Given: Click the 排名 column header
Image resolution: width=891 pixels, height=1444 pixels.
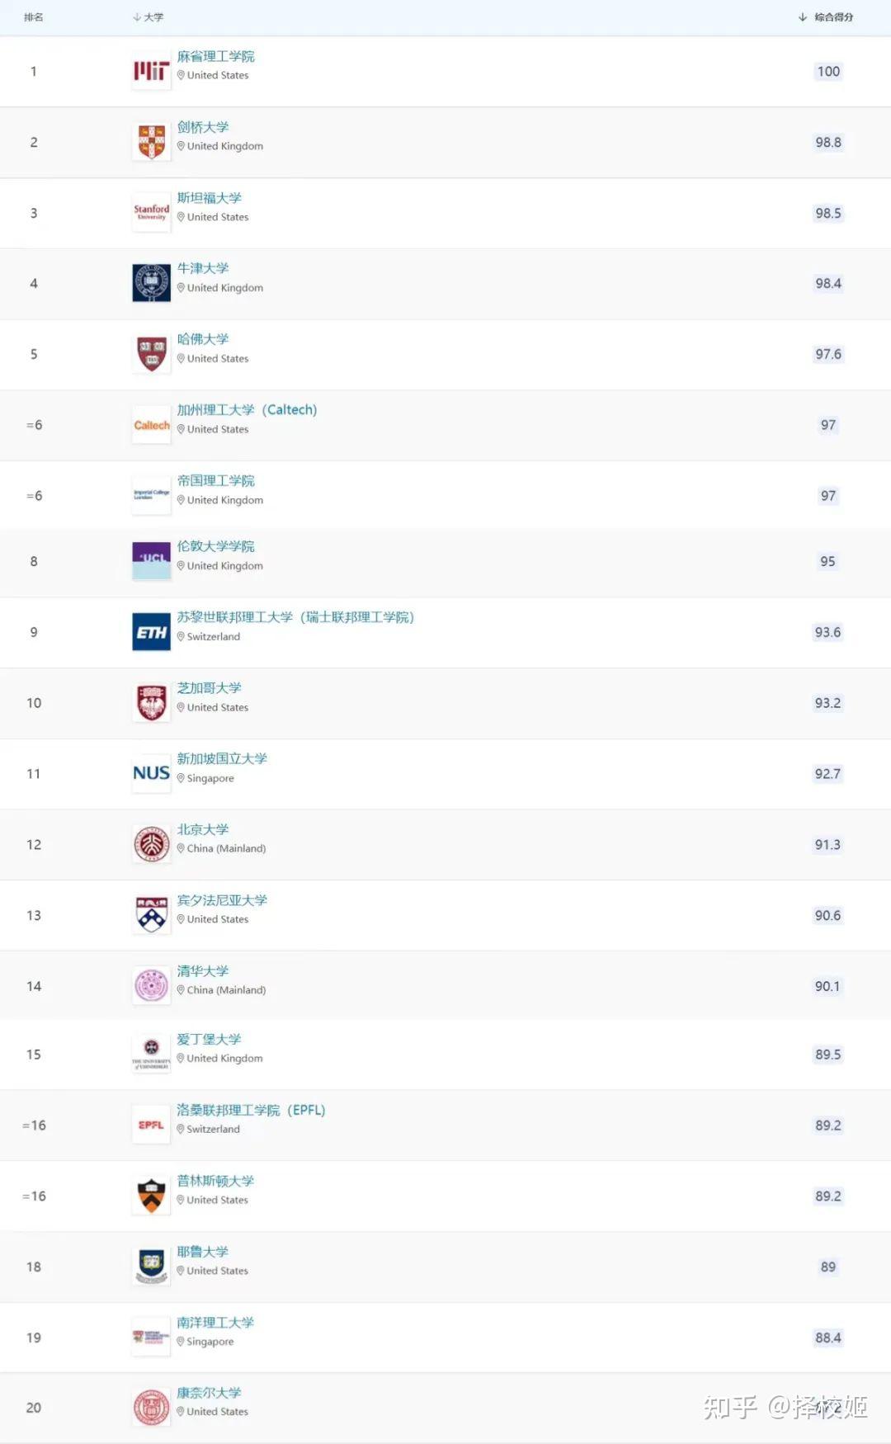Looking at the screenshot, I should tap(34, 17).
